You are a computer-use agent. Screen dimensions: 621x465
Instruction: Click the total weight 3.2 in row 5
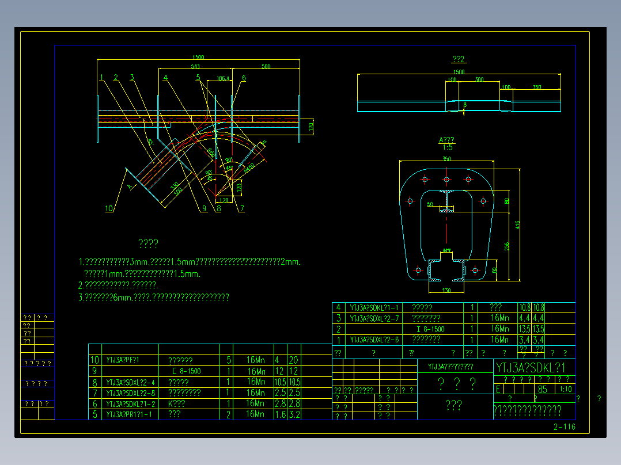294,414
